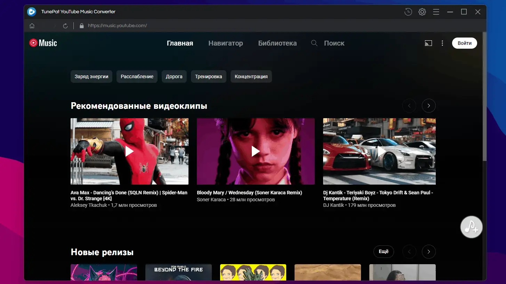Open the conversion history panel
The image size is (506, 284).
pos(408,11)
